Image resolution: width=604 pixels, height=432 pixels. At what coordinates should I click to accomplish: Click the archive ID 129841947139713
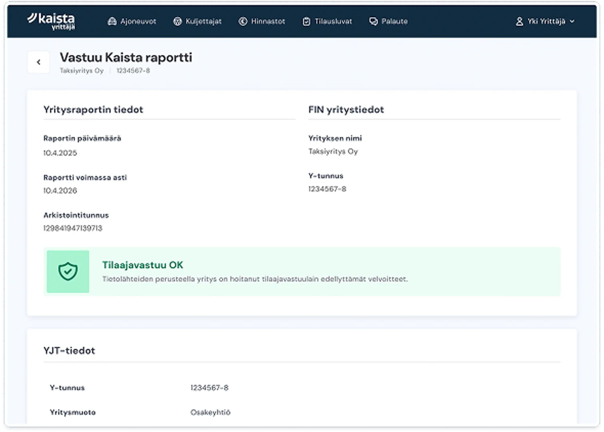click(x=73, y=228)
